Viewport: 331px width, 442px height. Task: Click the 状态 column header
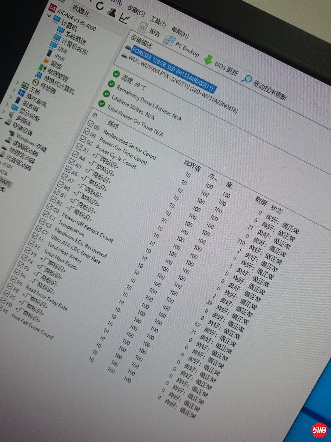276,209
